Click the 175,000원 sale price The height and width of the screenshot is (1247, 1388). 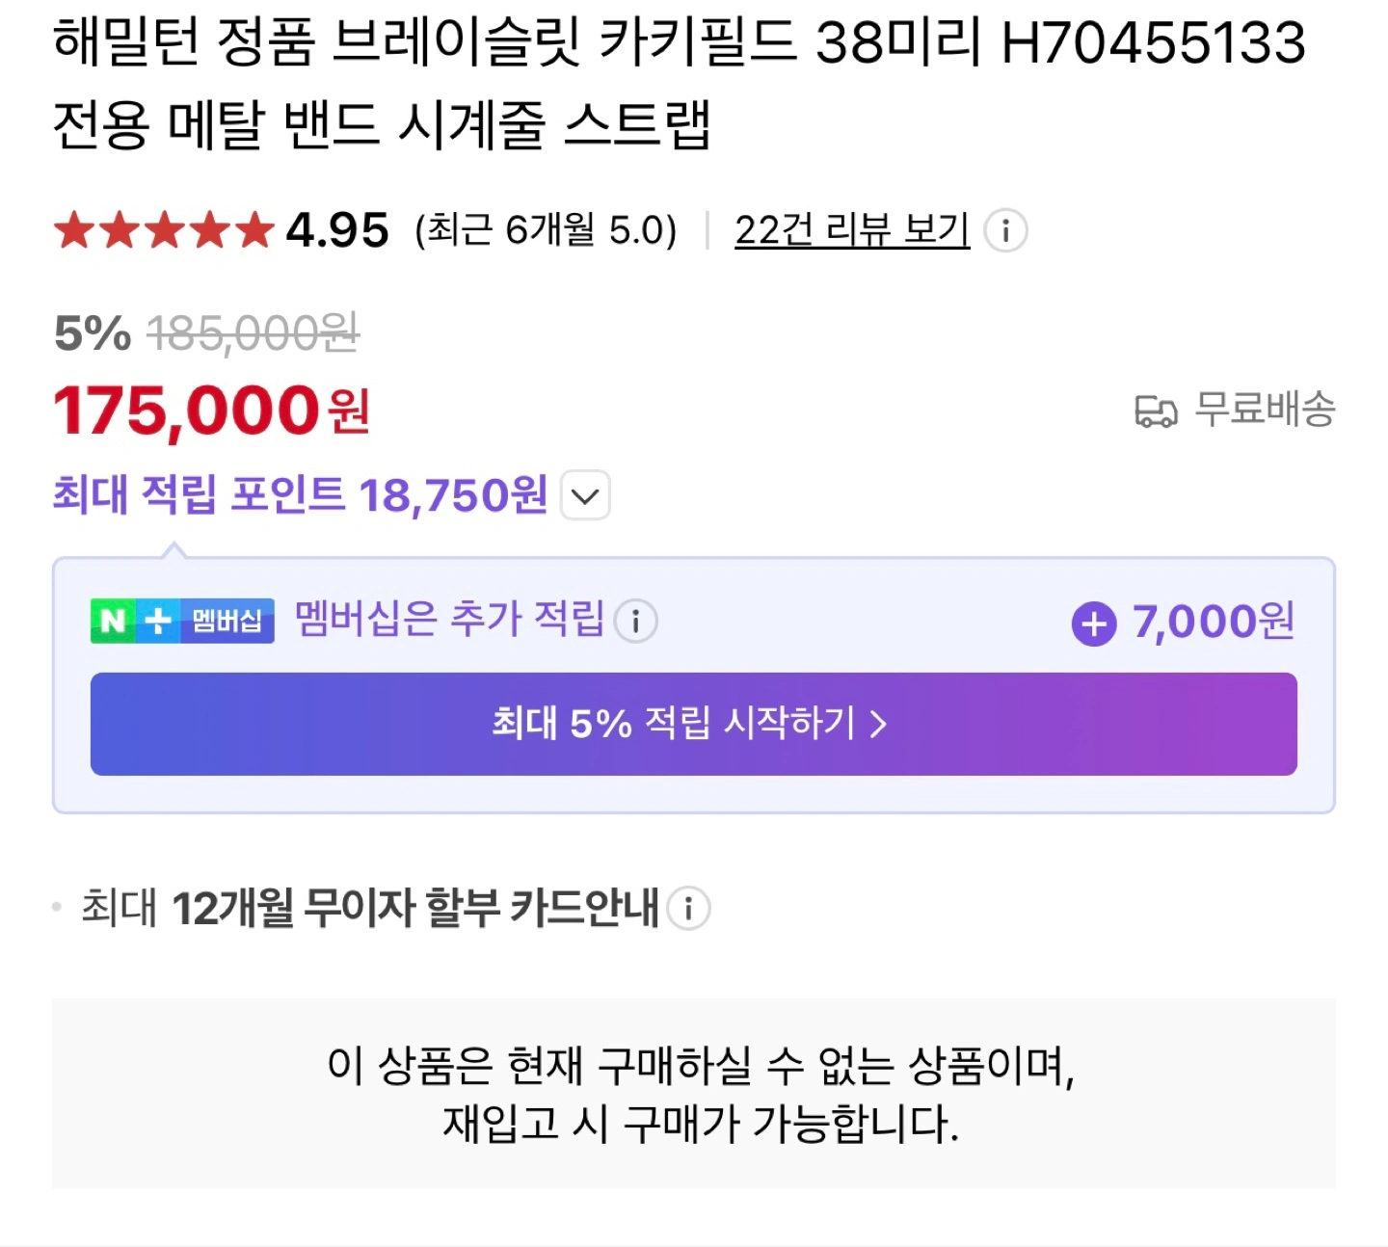click(x=212, y=411)
